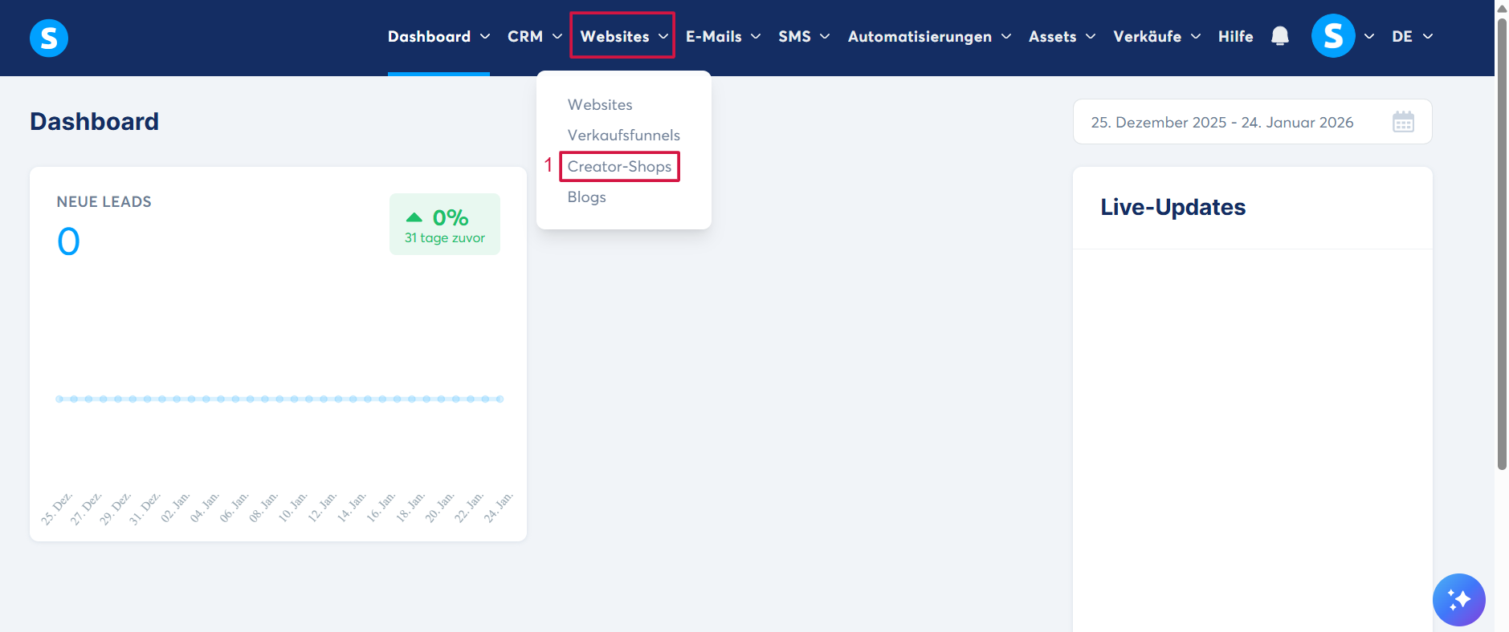This screenshot has width=1509, height=632.
Task: Choose Creator-Shops from the menu
Action: tap(619, 166)
